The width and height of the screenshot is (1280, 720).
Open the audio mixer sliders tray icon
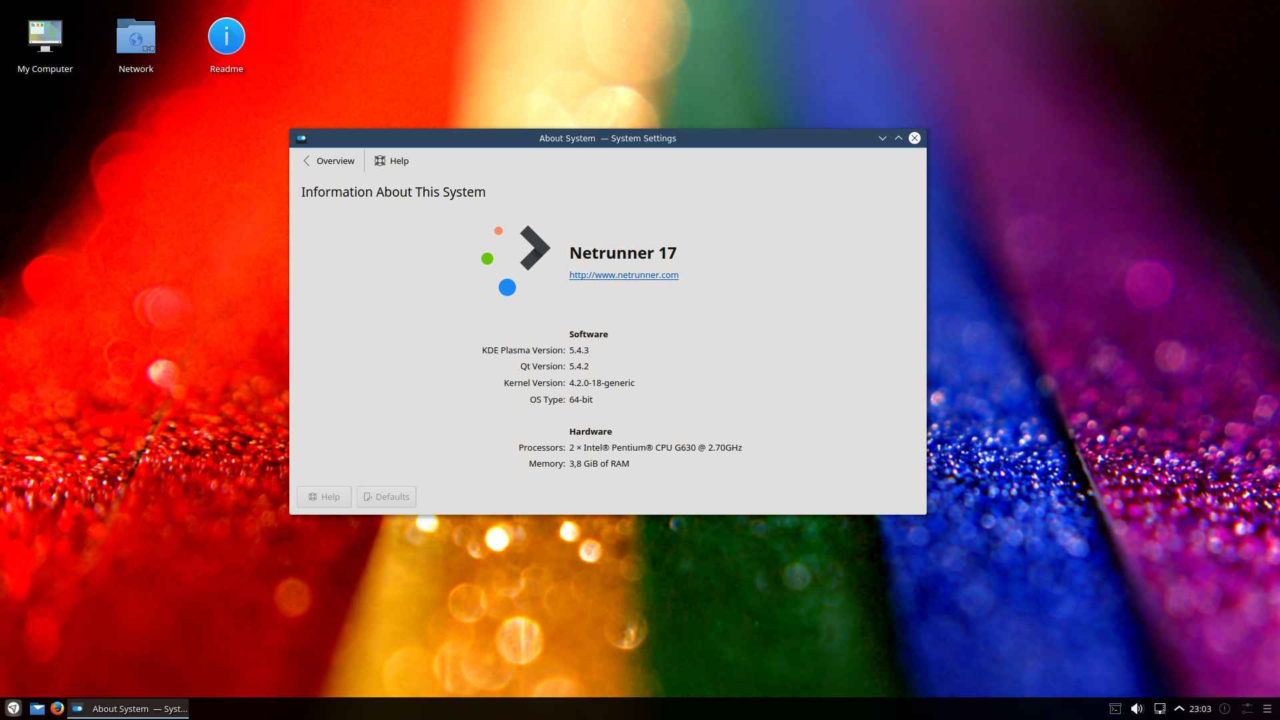pyautogui.click(x=1249, y=709)
